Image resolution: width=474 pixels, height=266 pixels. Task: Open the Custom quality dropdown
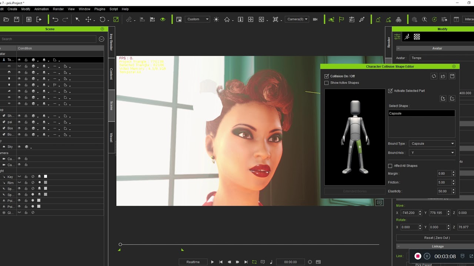pos(197,19)
